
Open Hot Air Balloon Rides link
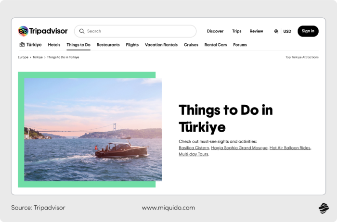[290, 148]
